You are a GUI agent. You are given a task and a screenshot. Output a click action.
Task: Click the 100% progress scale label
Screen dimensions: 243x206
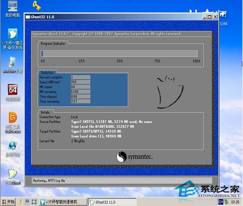[196, 61]
